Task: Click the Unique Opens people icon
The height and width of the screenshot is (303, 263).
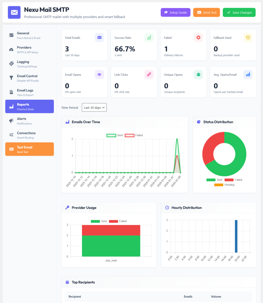Action: [199, 74]
